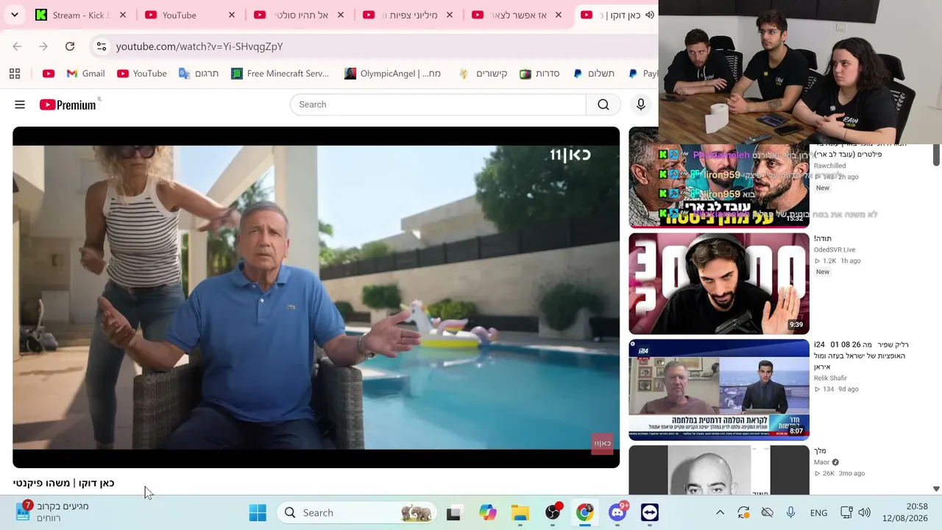Screen dimensions: 942x530
Task: Open the תרגום translate bookmark
Action: 199,74
